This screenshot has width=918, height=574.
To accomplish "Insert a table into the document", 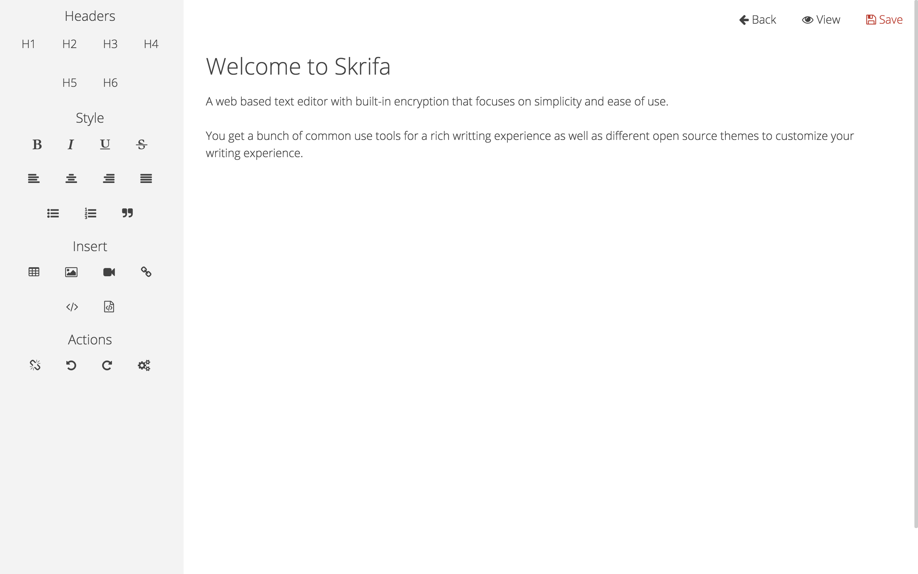I will (34, 272).
